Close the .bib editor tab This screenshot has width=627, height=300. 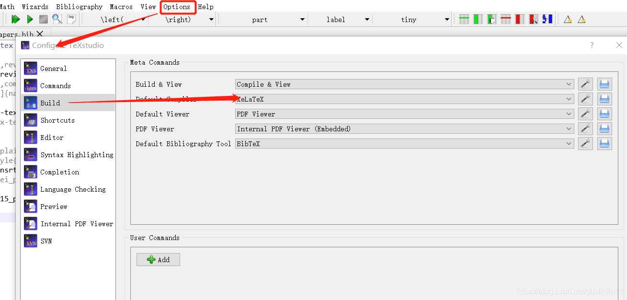[x=40, y=34]
